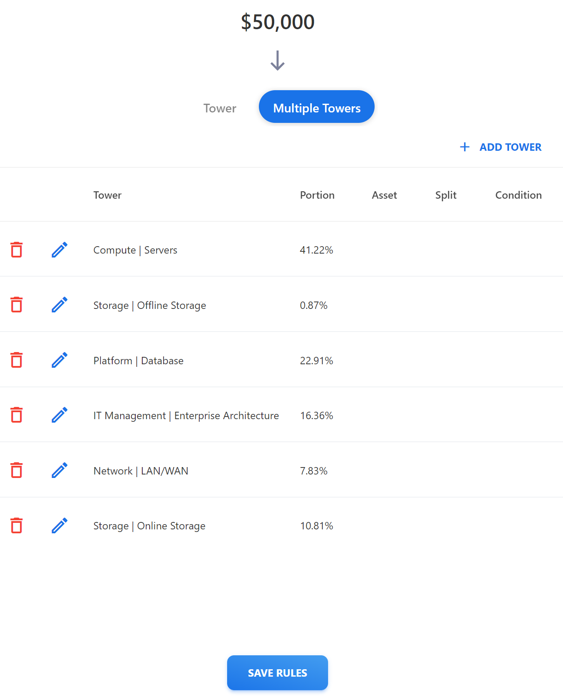Click the 41.22% portion value

click(316, 250)
